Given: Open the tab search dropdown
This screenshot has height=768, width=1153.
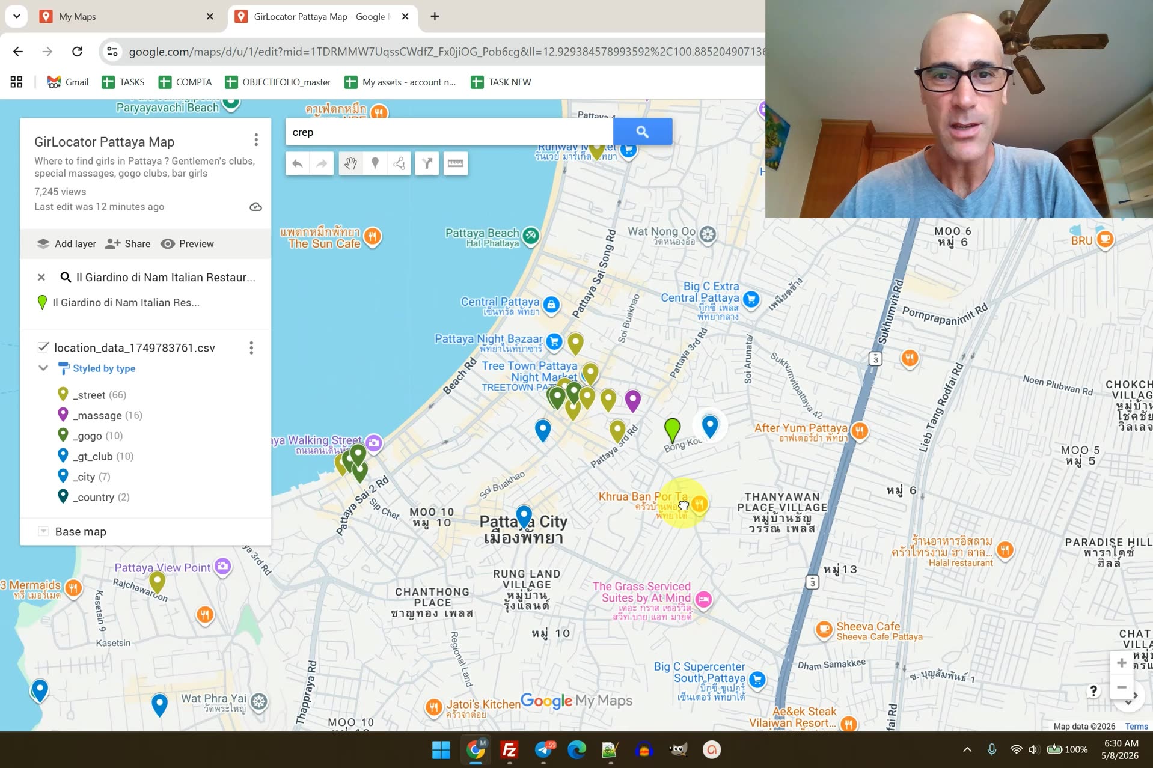Looking at the screenshot, I should (x=17, y=17).
